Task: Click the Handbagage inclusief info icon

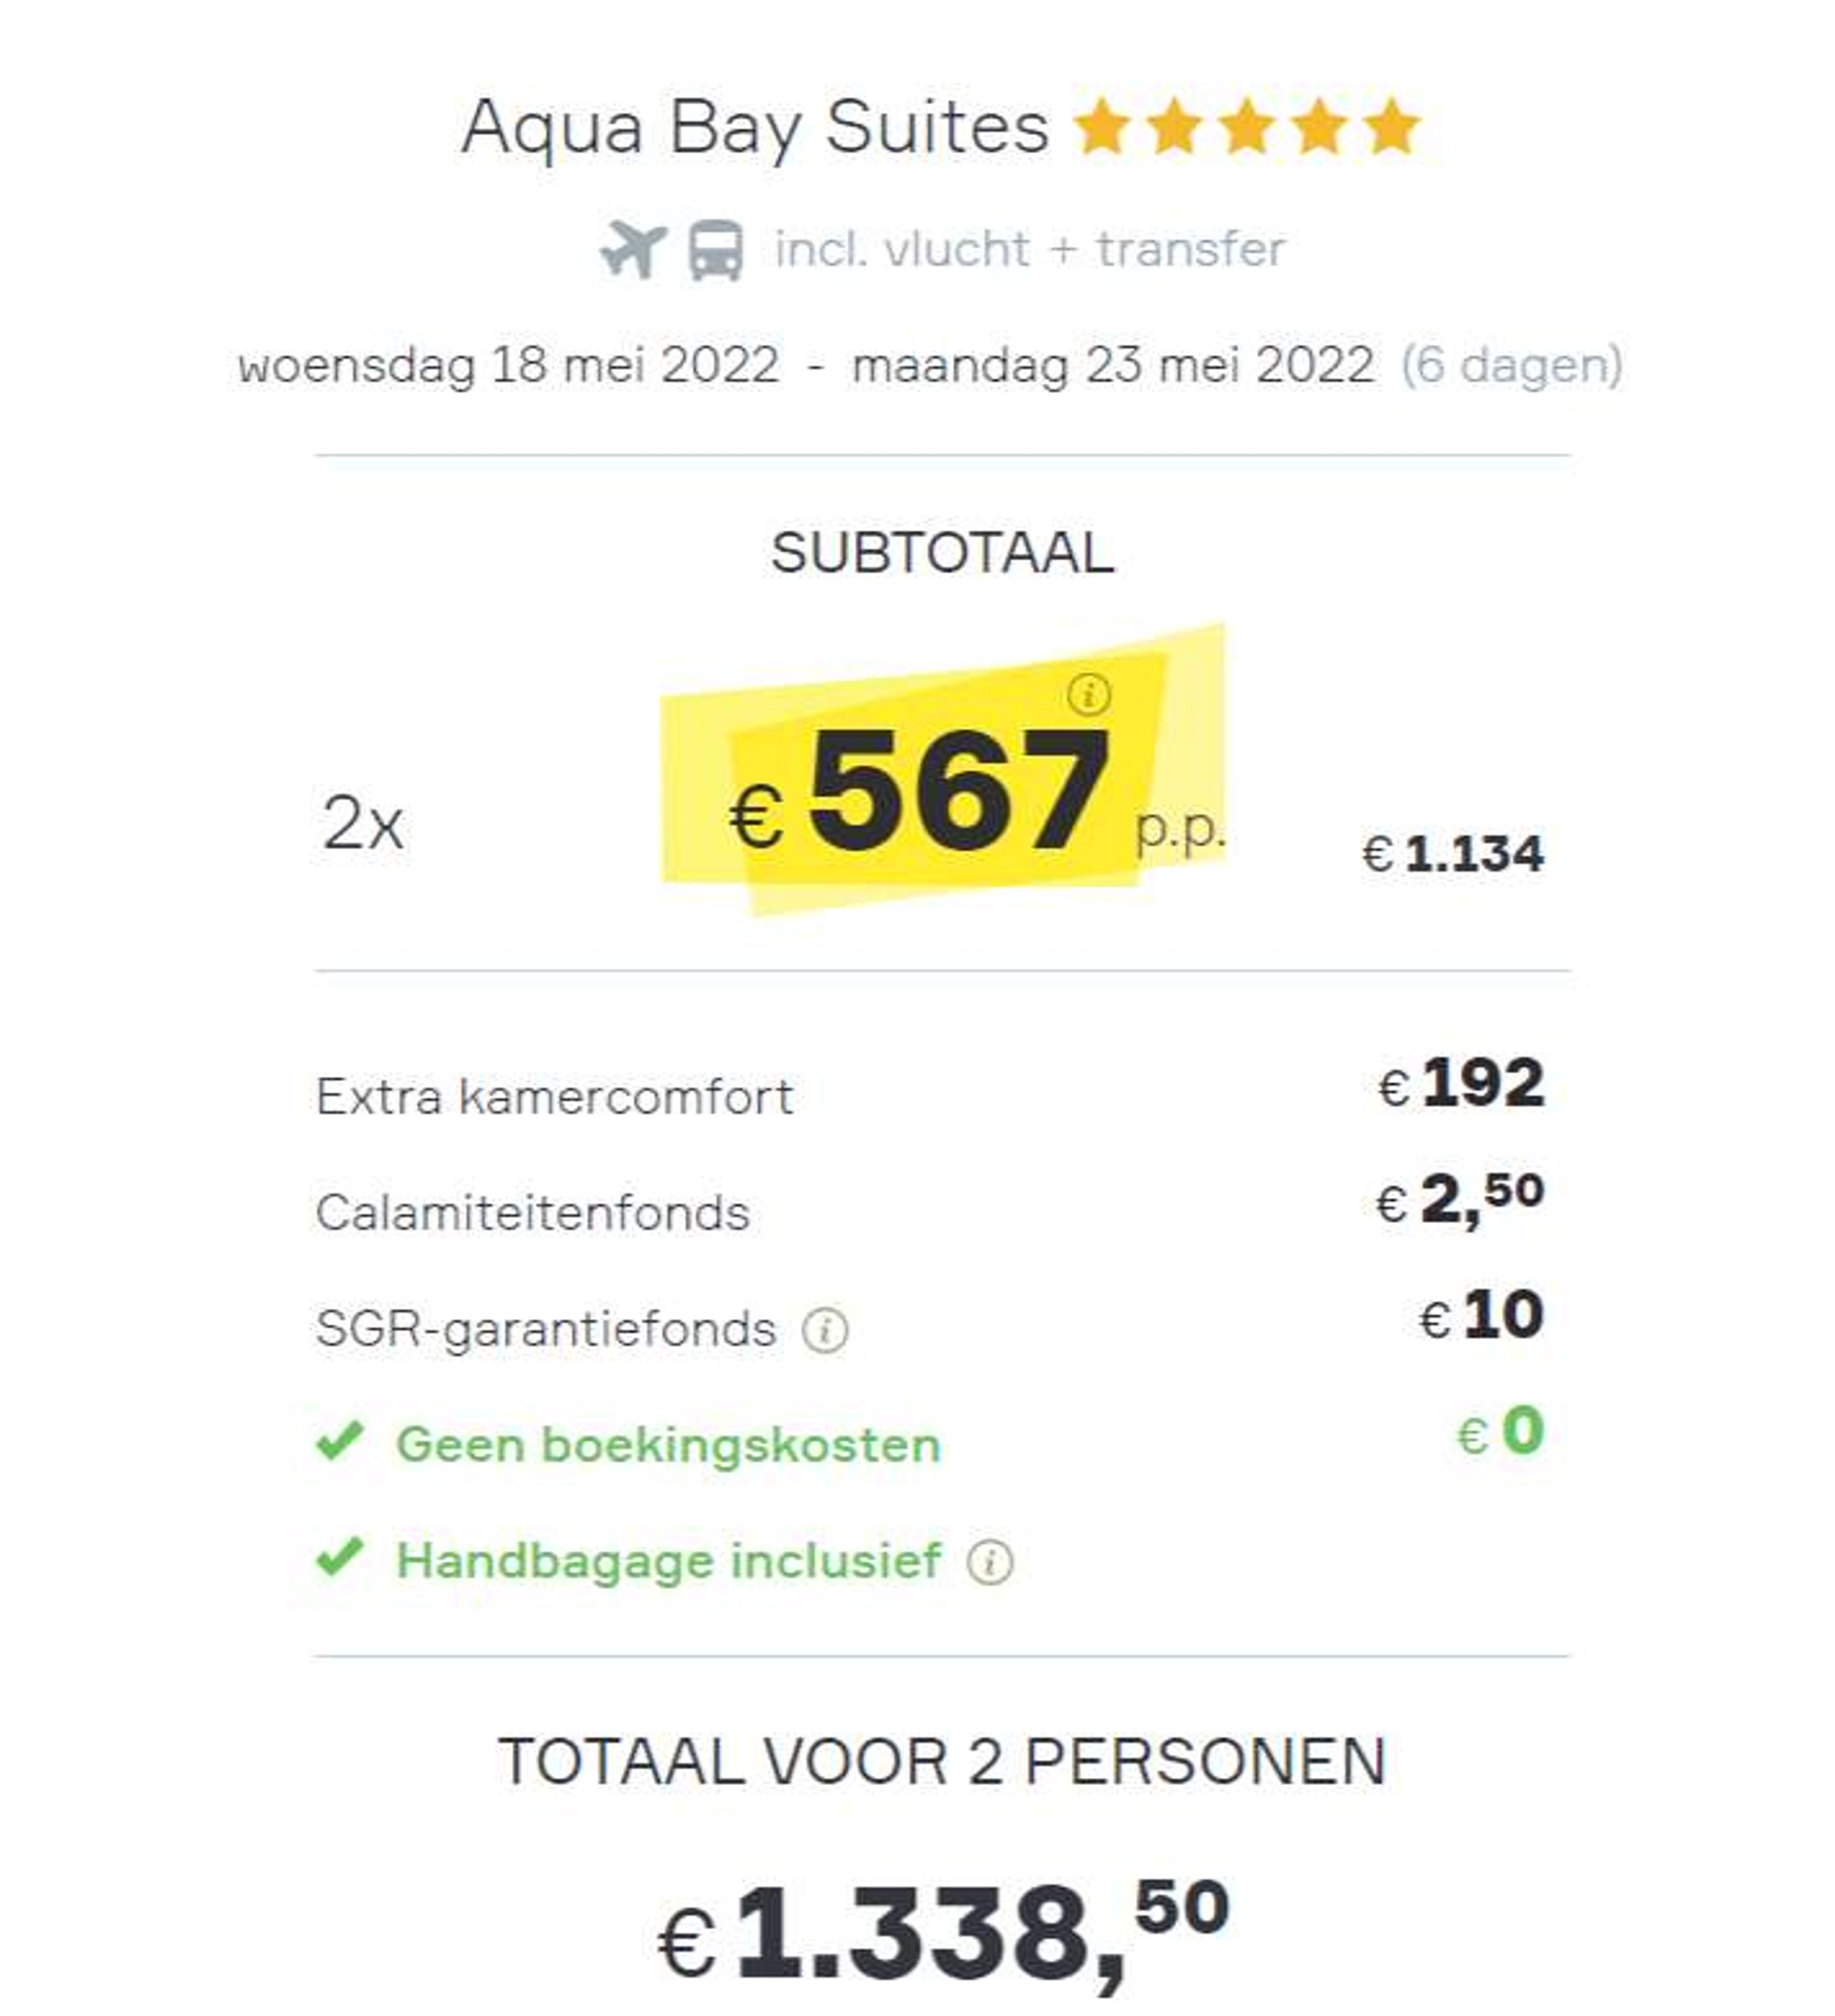Action: click(x=990, y=1561)
